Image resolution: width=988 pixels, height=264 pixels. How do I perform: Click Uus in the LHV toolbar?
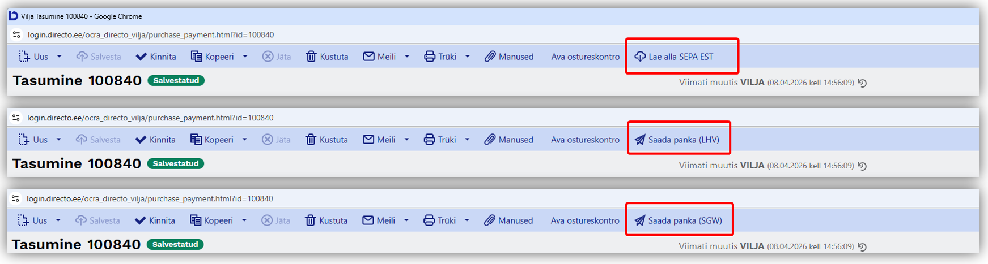click(33, 140)
